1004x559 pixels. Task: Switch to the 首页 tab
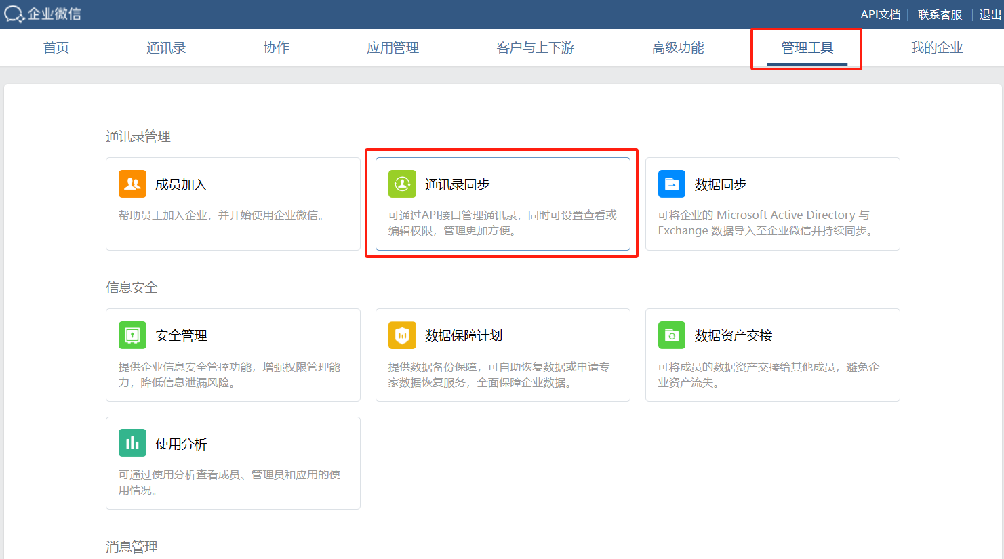56,47
